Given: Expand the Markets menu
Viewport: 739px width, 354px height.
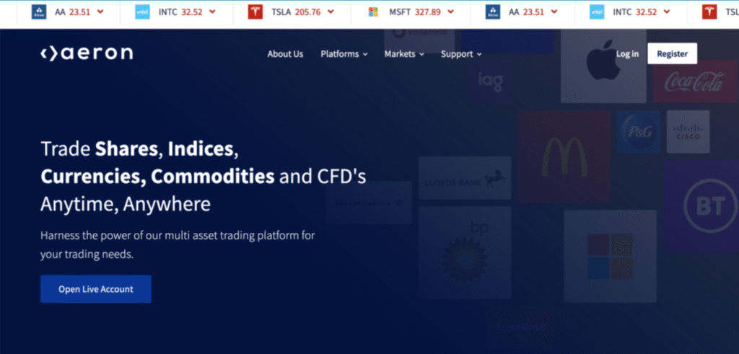Looking at the screenshot, I should pyautogui.click(x=404, y=53).
